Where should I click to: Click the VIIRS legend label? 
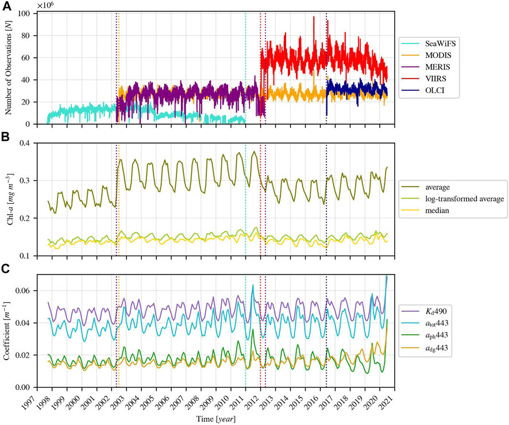pos(435,79)
